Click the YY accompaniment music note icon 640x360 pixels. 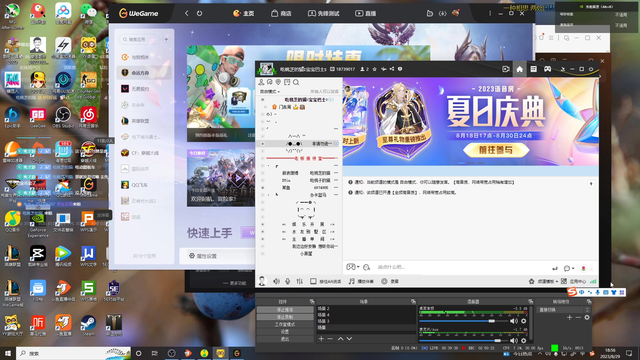(x=352, y=281)
